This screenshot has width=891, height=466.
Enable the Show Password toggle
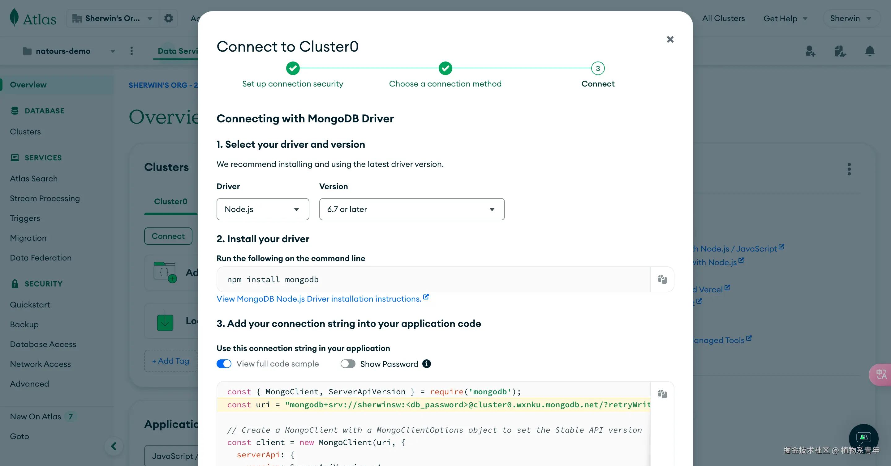pos(348,364)
